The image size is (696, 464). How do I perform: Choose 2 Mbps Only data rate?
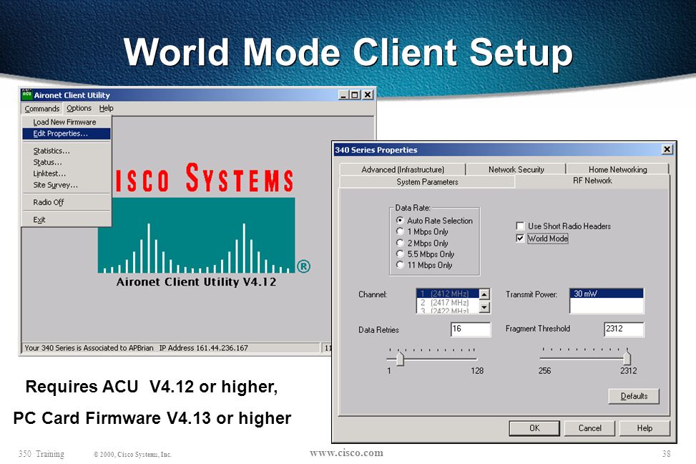(x=400, y=243)
